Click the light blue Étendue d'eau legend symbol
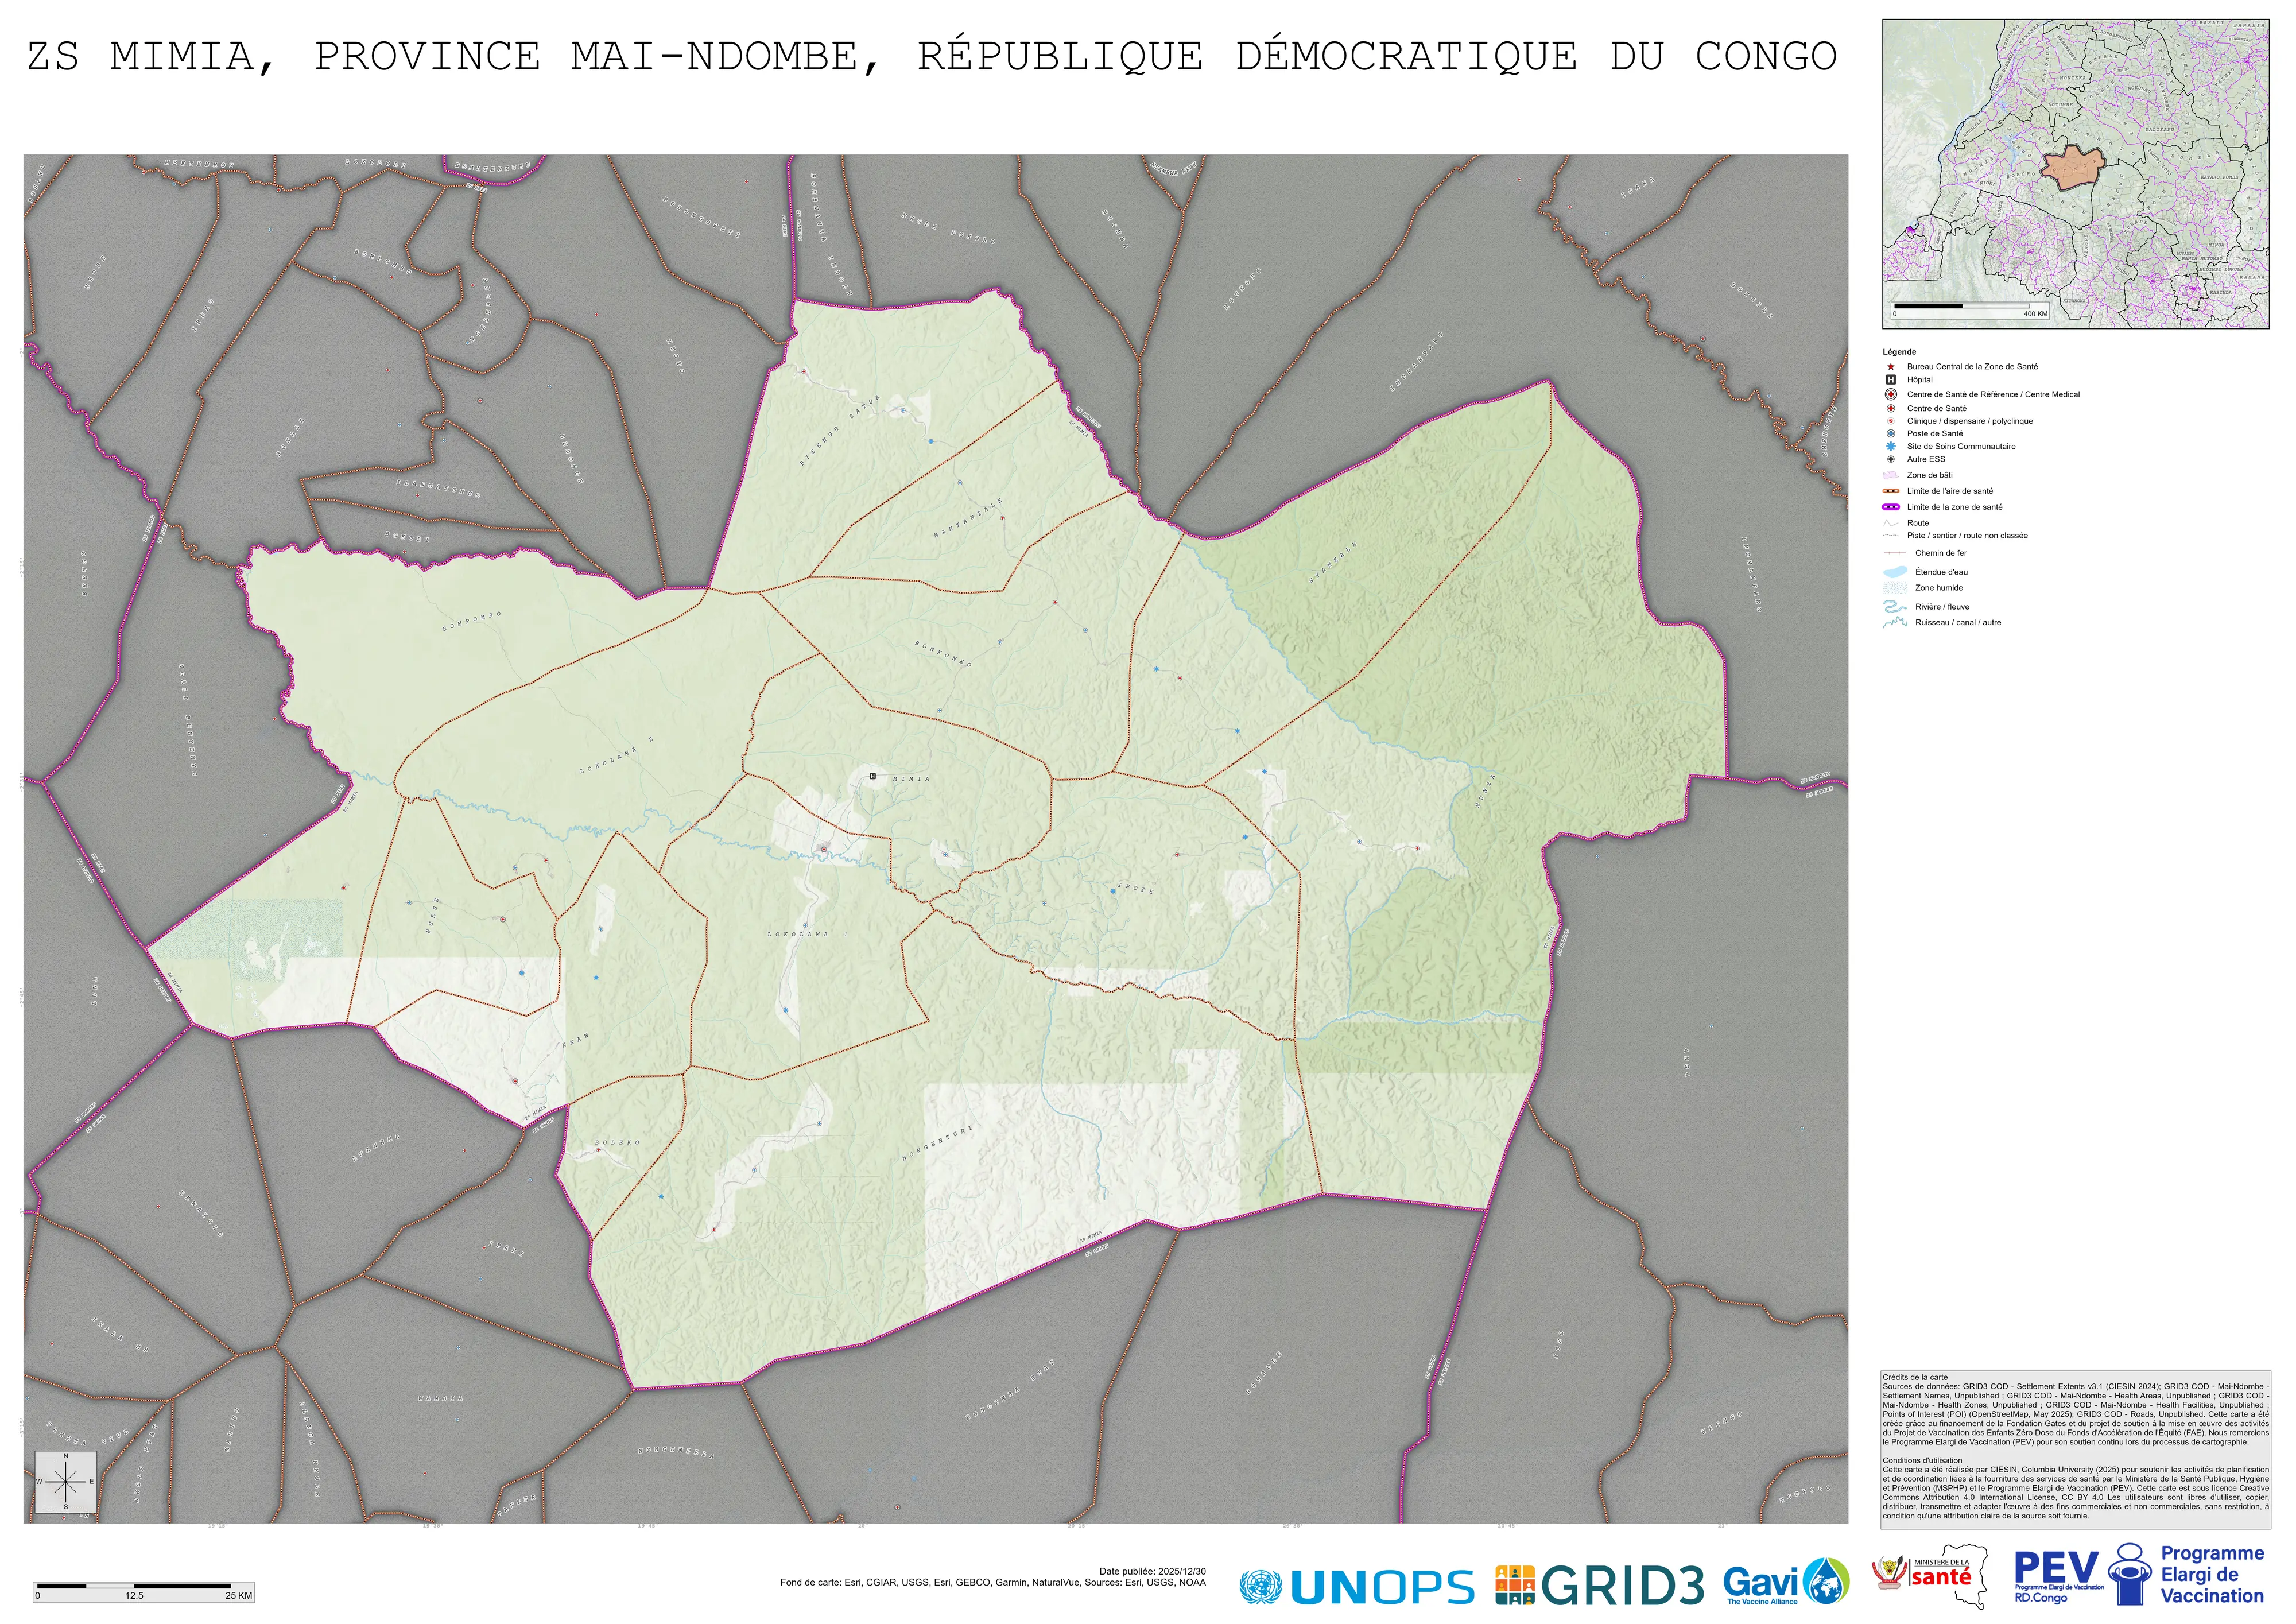 click(x=1895, y=572)
